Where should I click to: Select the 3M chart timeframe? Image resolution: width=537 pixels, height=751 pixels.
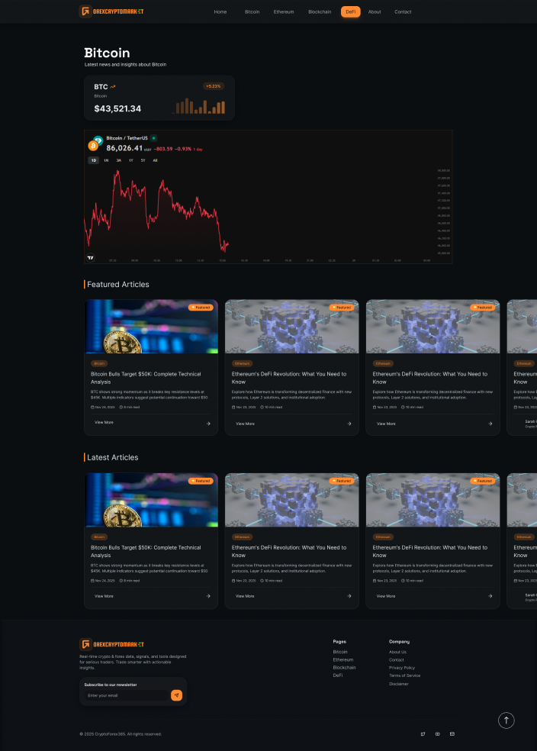coord(119,160)
